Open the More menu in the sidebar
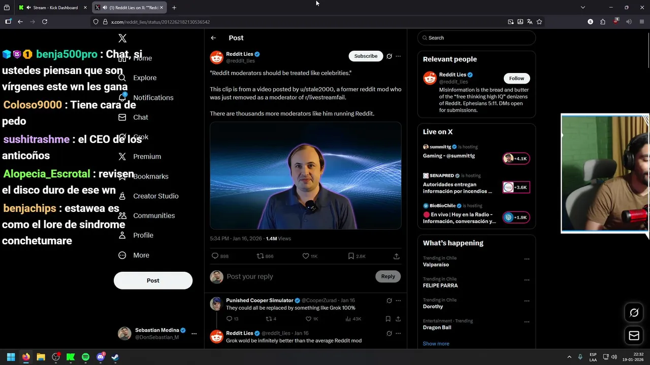This screenshot has height=365, width=650. (x=134, y=255)
